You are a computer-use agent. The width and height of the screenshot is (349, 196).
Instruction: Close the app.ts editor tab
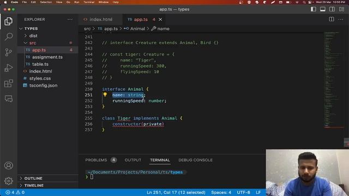[160, 20]
